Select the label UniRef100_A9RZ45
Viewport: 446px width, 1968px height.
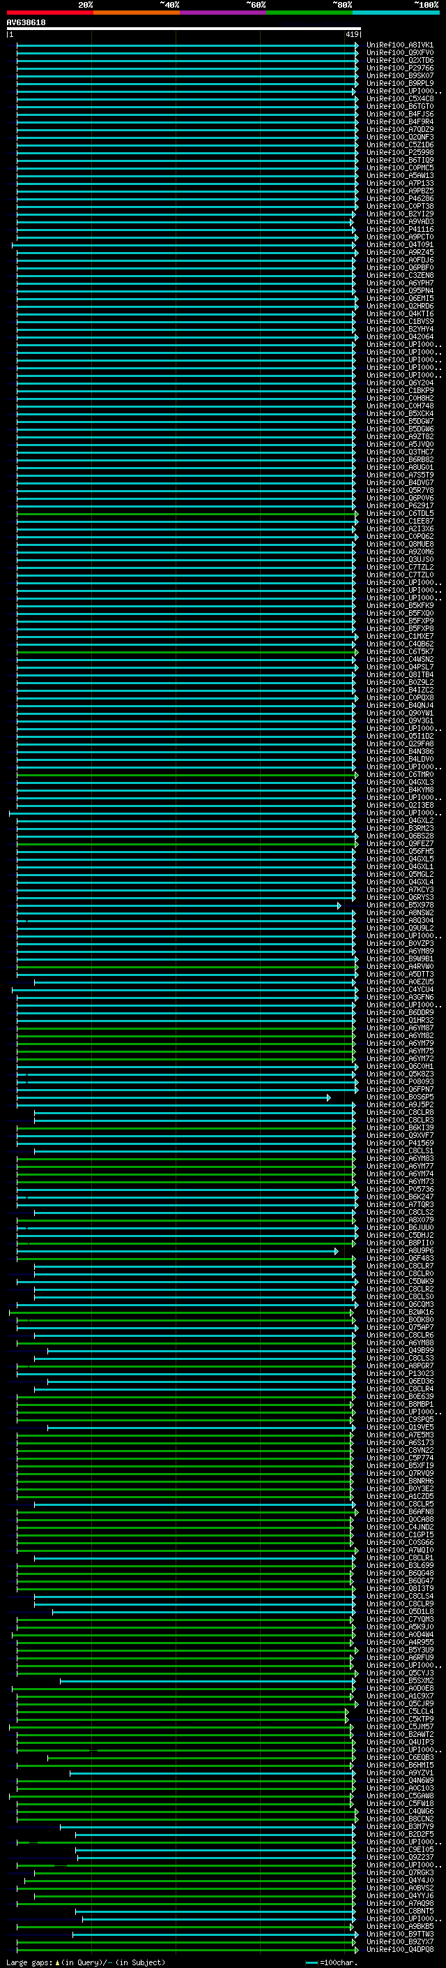399,252
